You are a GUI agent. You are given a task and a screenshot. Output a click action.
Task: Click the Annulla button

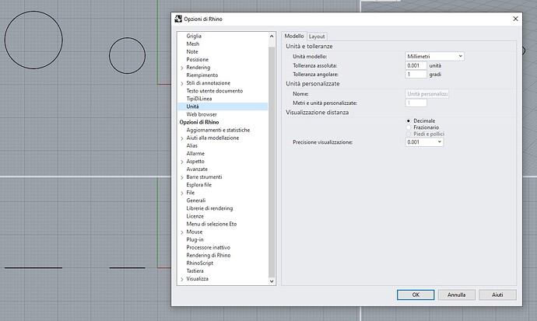click(456, 295)
